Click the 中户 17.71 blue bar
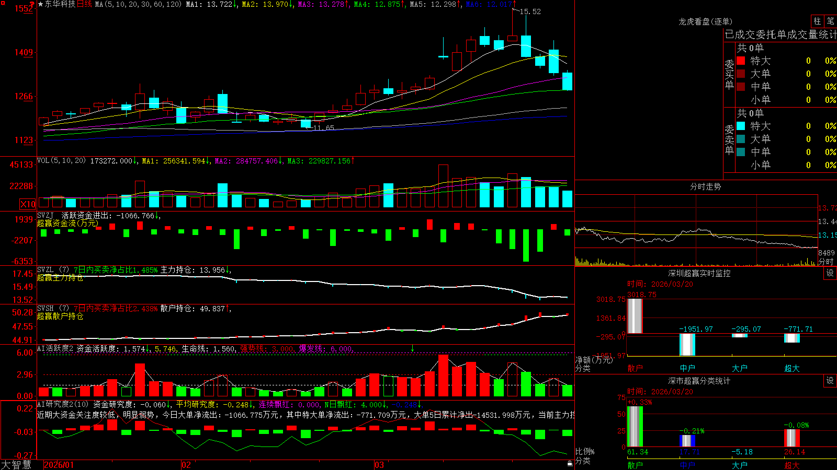837x470 pixels. [x=687, y=441]
